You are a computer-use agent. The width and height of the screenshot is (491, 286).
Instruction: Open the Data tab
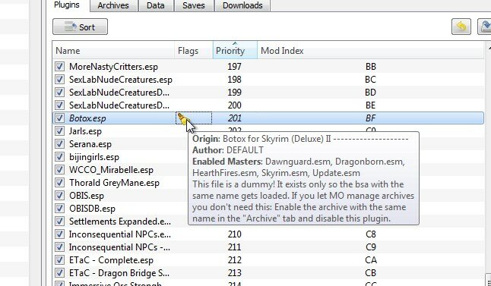point(156,5)
